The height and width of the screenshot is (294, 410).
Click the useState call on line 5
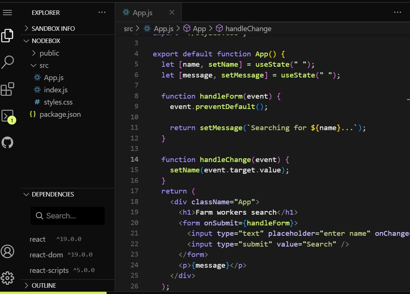[x=272, y=65]
